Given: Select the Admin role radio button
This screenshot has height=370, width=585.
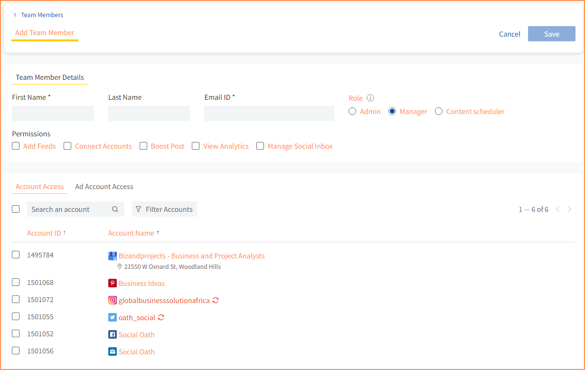Looking at the screenshot, I should click(352, 112).
